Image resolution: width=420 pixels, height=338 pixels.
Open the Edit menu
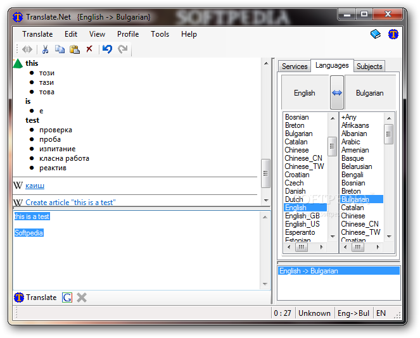pyautogui.click(x=71, y=34)
